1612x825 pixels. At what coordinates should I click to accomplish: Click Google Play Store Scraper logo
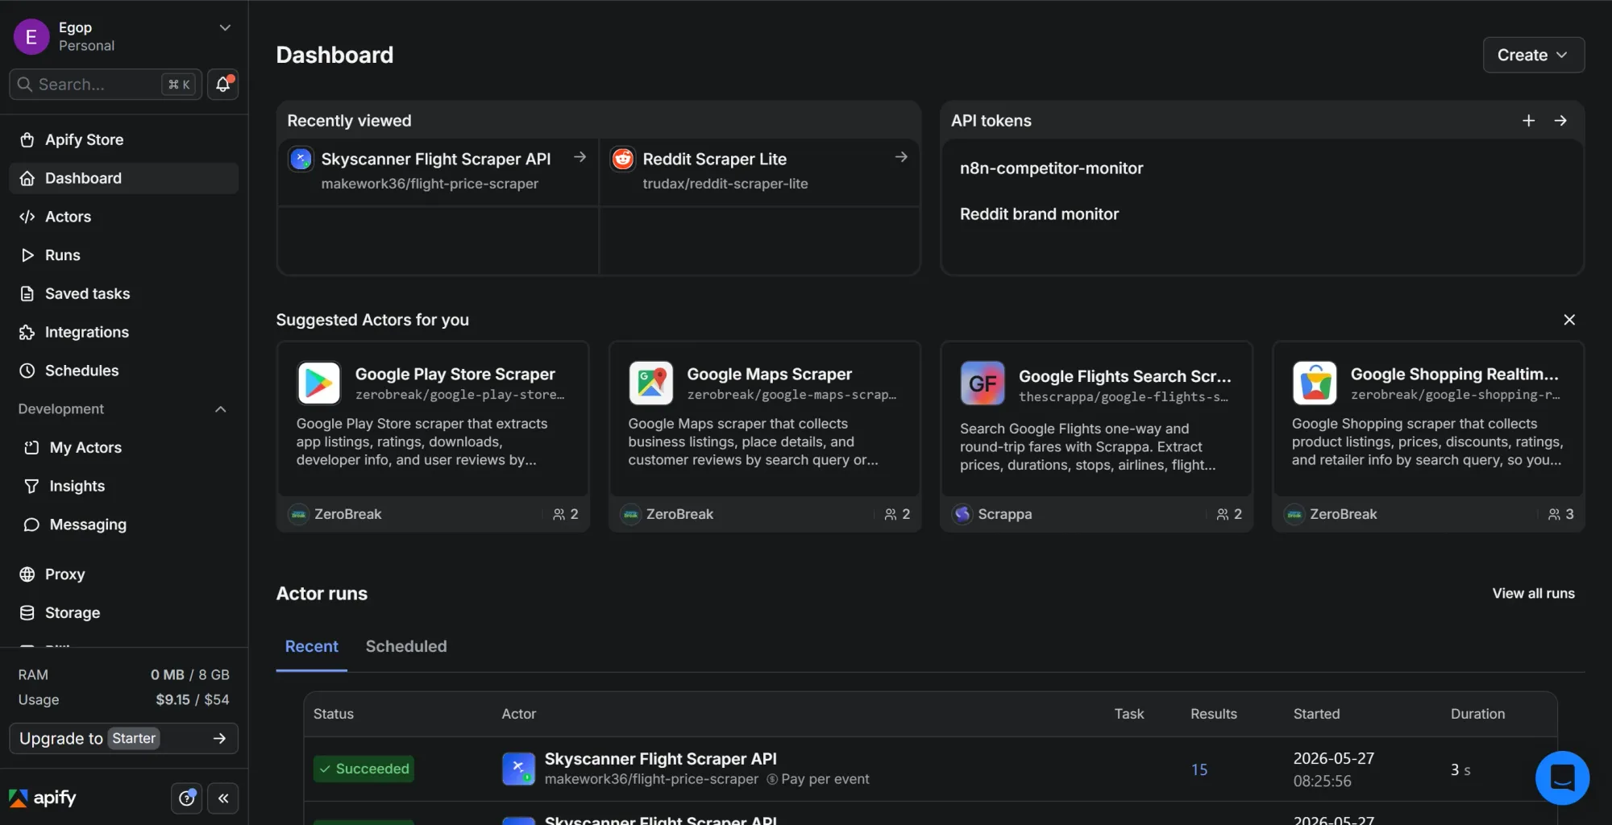tap(318, 383)
